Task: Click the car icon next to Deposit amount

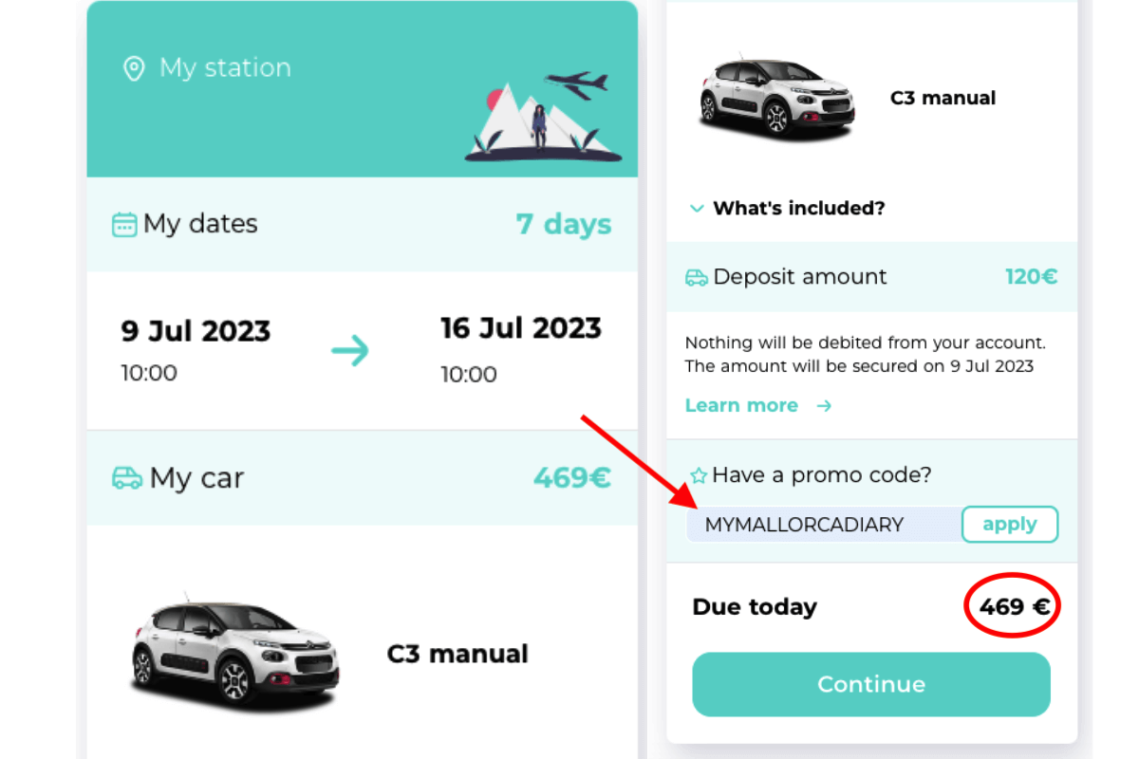Action: [x=697, y=277]
